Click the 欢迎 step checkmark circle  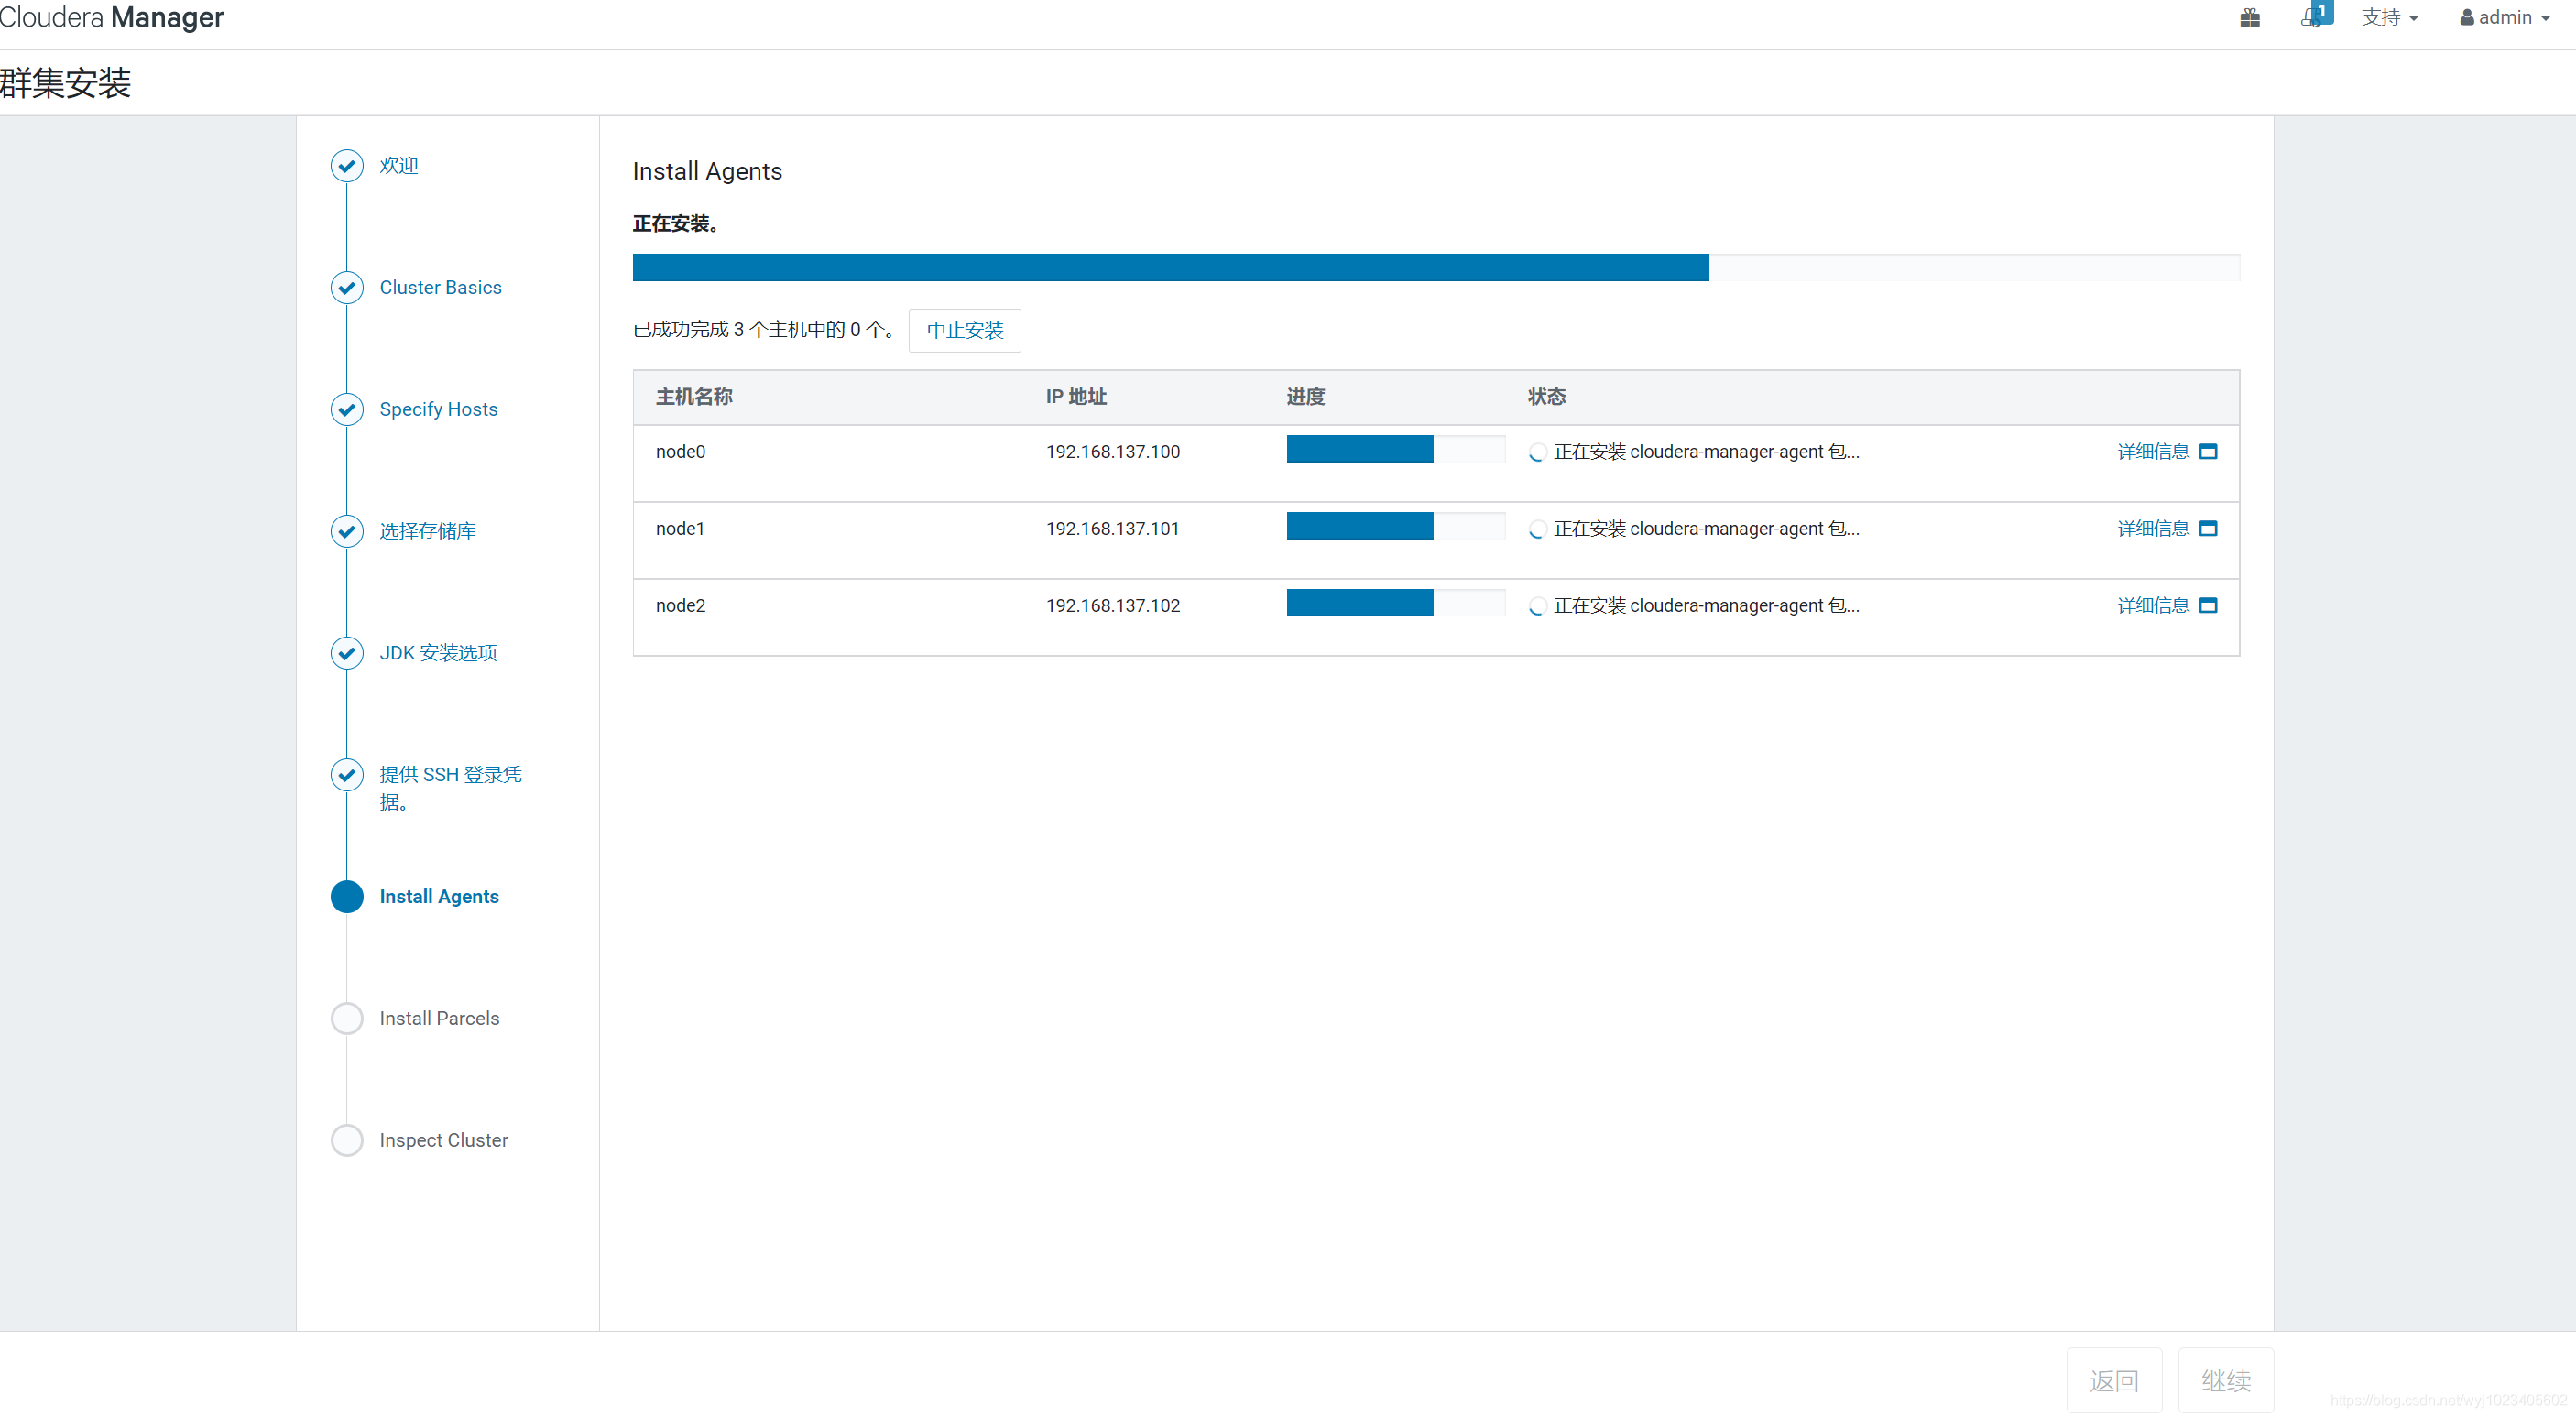(347, 166)
